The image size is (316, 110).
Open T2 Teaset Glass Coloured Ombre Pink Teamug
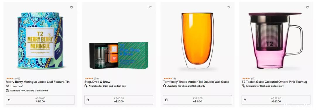pos(274,82)
